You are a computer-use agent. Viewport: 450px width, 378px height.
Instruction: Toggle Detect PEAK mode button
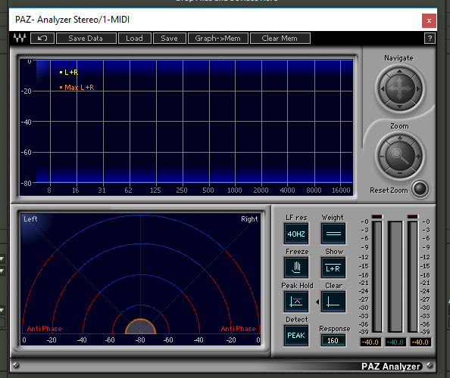(x=296, y=336)
